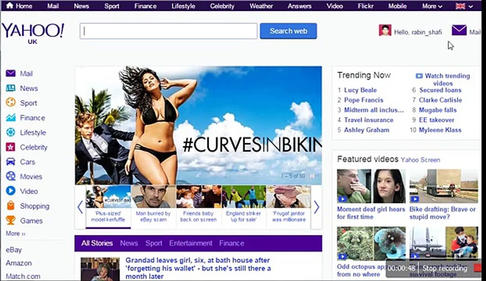Open trending topic EE takeover
Image resolution: width=486 pixels, height=281 pixels.
click(437, 120)
